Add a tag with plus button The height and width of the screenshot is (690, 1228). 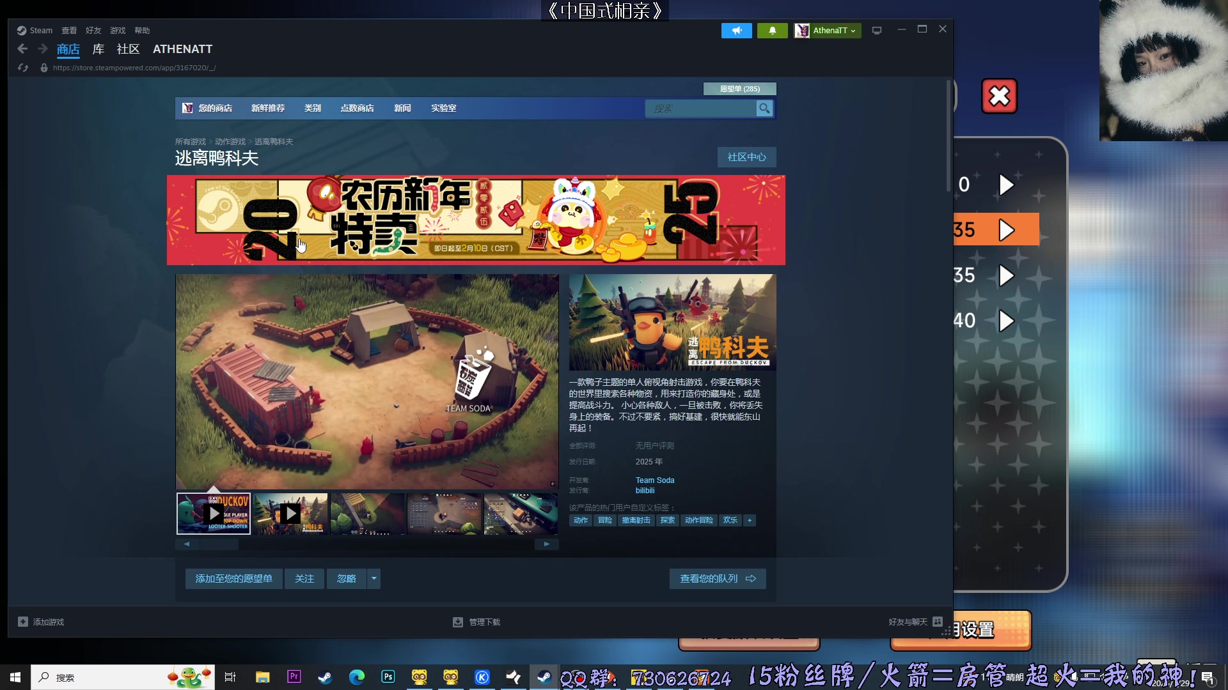pyautogui.click(x=750, y=521)
